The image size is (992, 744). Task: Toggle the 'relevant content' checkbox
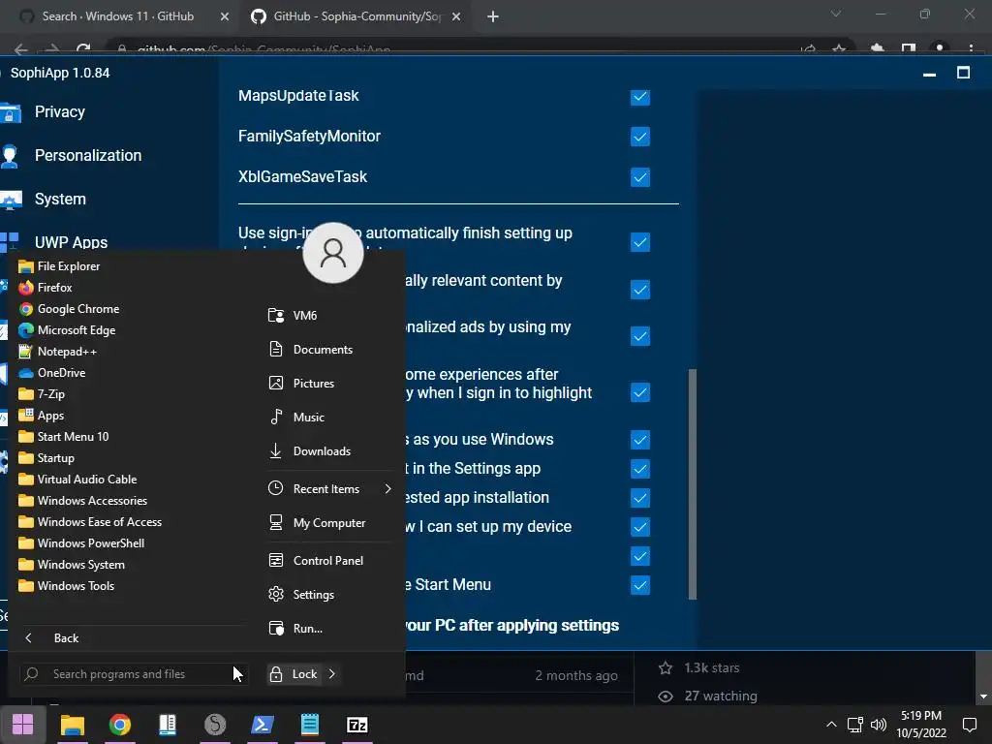pos(640,290)
